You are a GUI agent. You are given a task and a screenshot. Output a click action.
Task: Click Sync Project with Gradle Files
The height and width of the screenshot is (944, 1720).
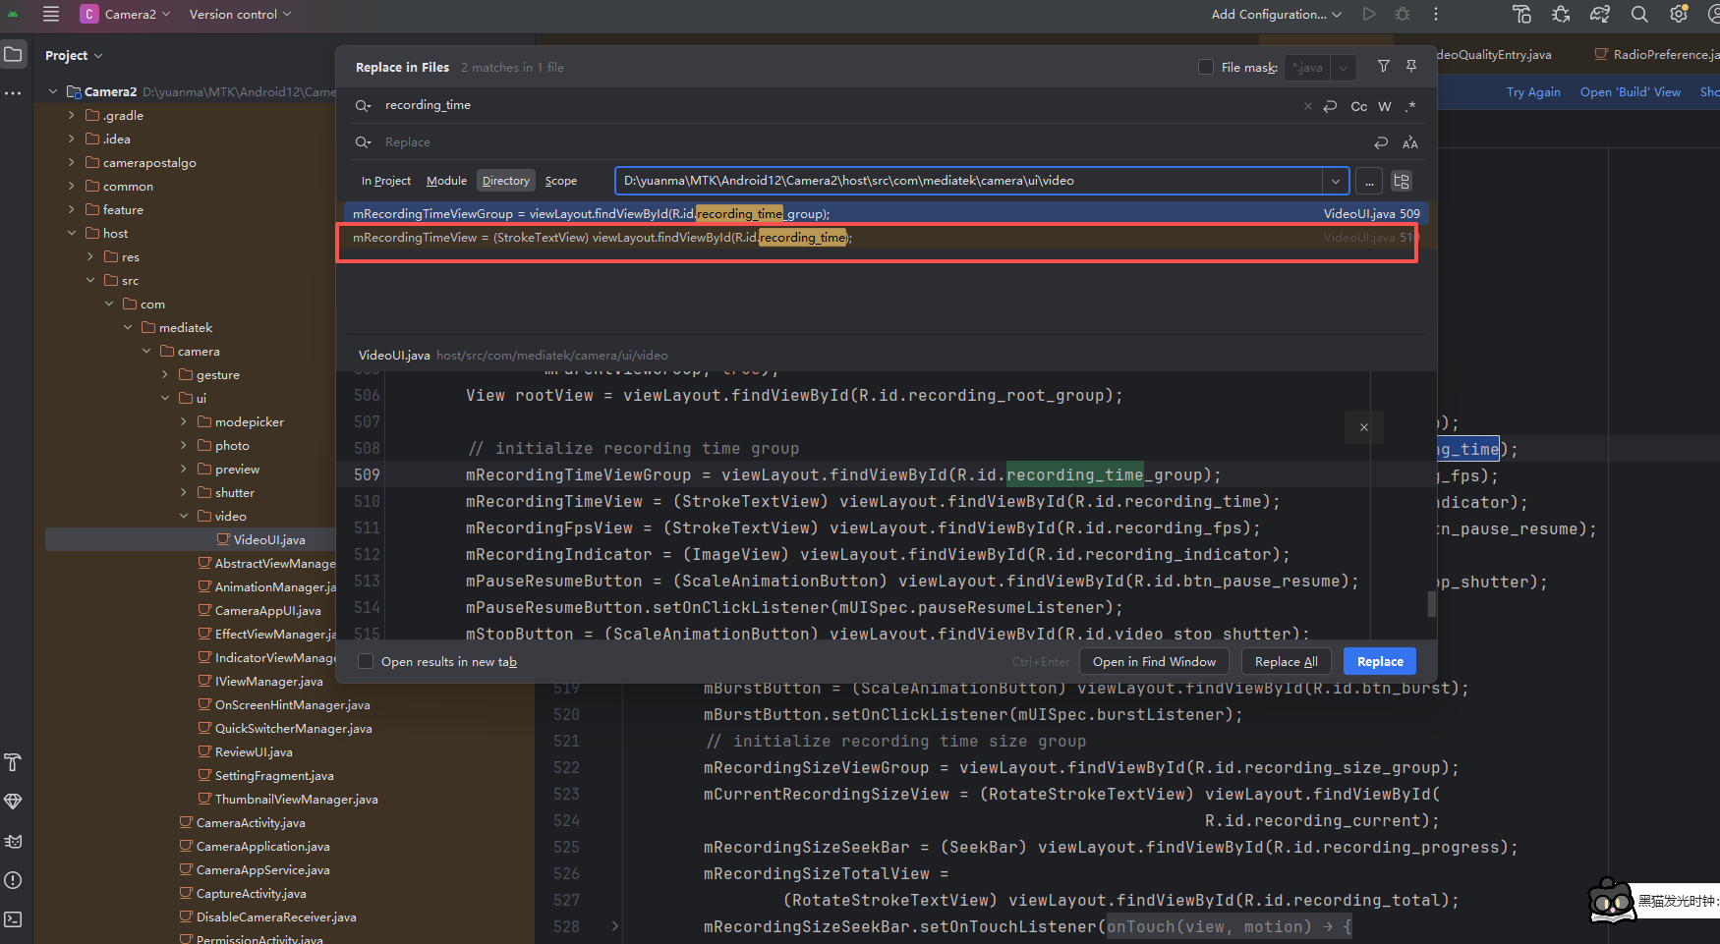point(1600,14)
